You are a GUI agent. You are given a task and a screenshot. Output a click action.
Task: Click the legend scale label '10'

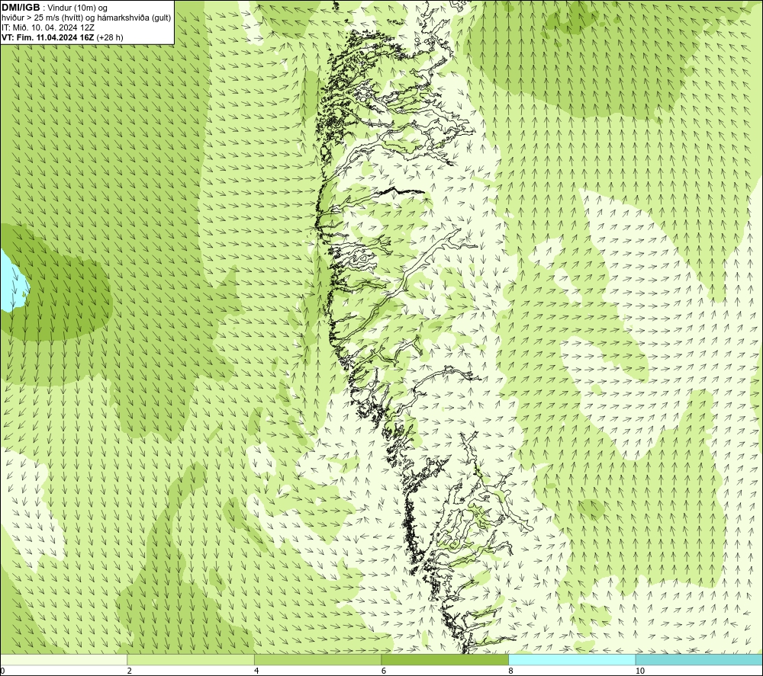(x=640, y=671)
